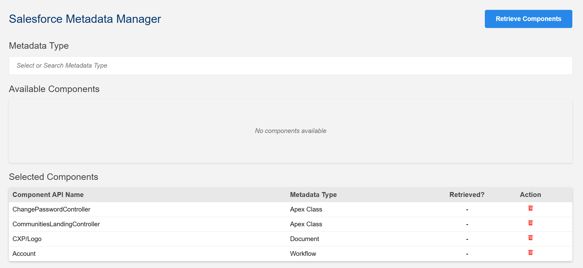Image resolution: width=583 pixels, height=268 pixels.
Task: Click the retrieved status dash for ChangePasswordController
Action: point(467,210)
